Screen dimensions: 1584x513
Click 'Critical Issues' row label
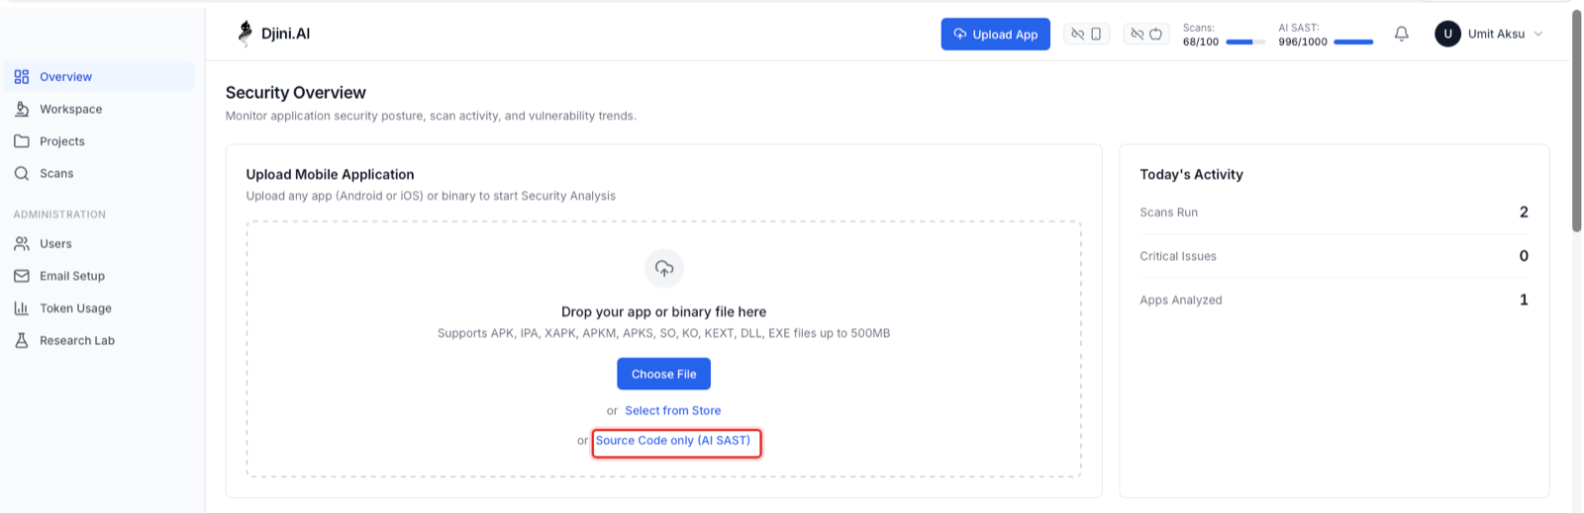[x=1178, y=256]
